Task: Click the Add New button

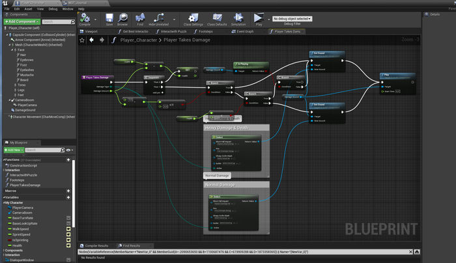Action: point(14,150)
